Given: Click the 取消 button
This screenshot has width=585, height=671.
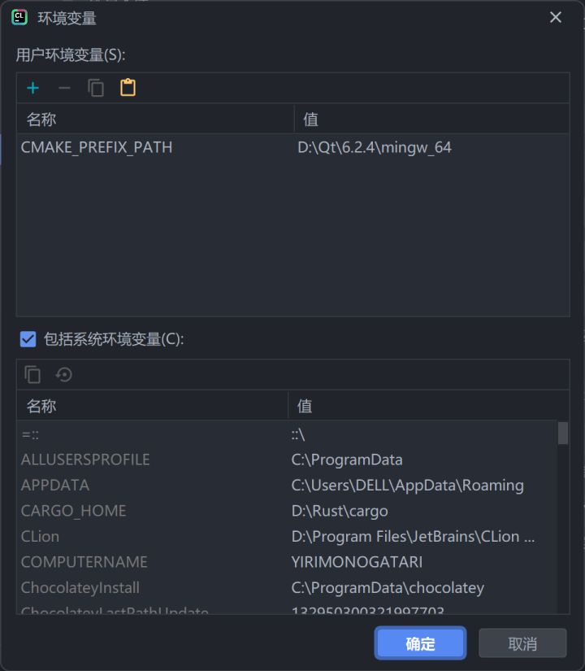Looking at the screenshot, I should coord(522,643).
